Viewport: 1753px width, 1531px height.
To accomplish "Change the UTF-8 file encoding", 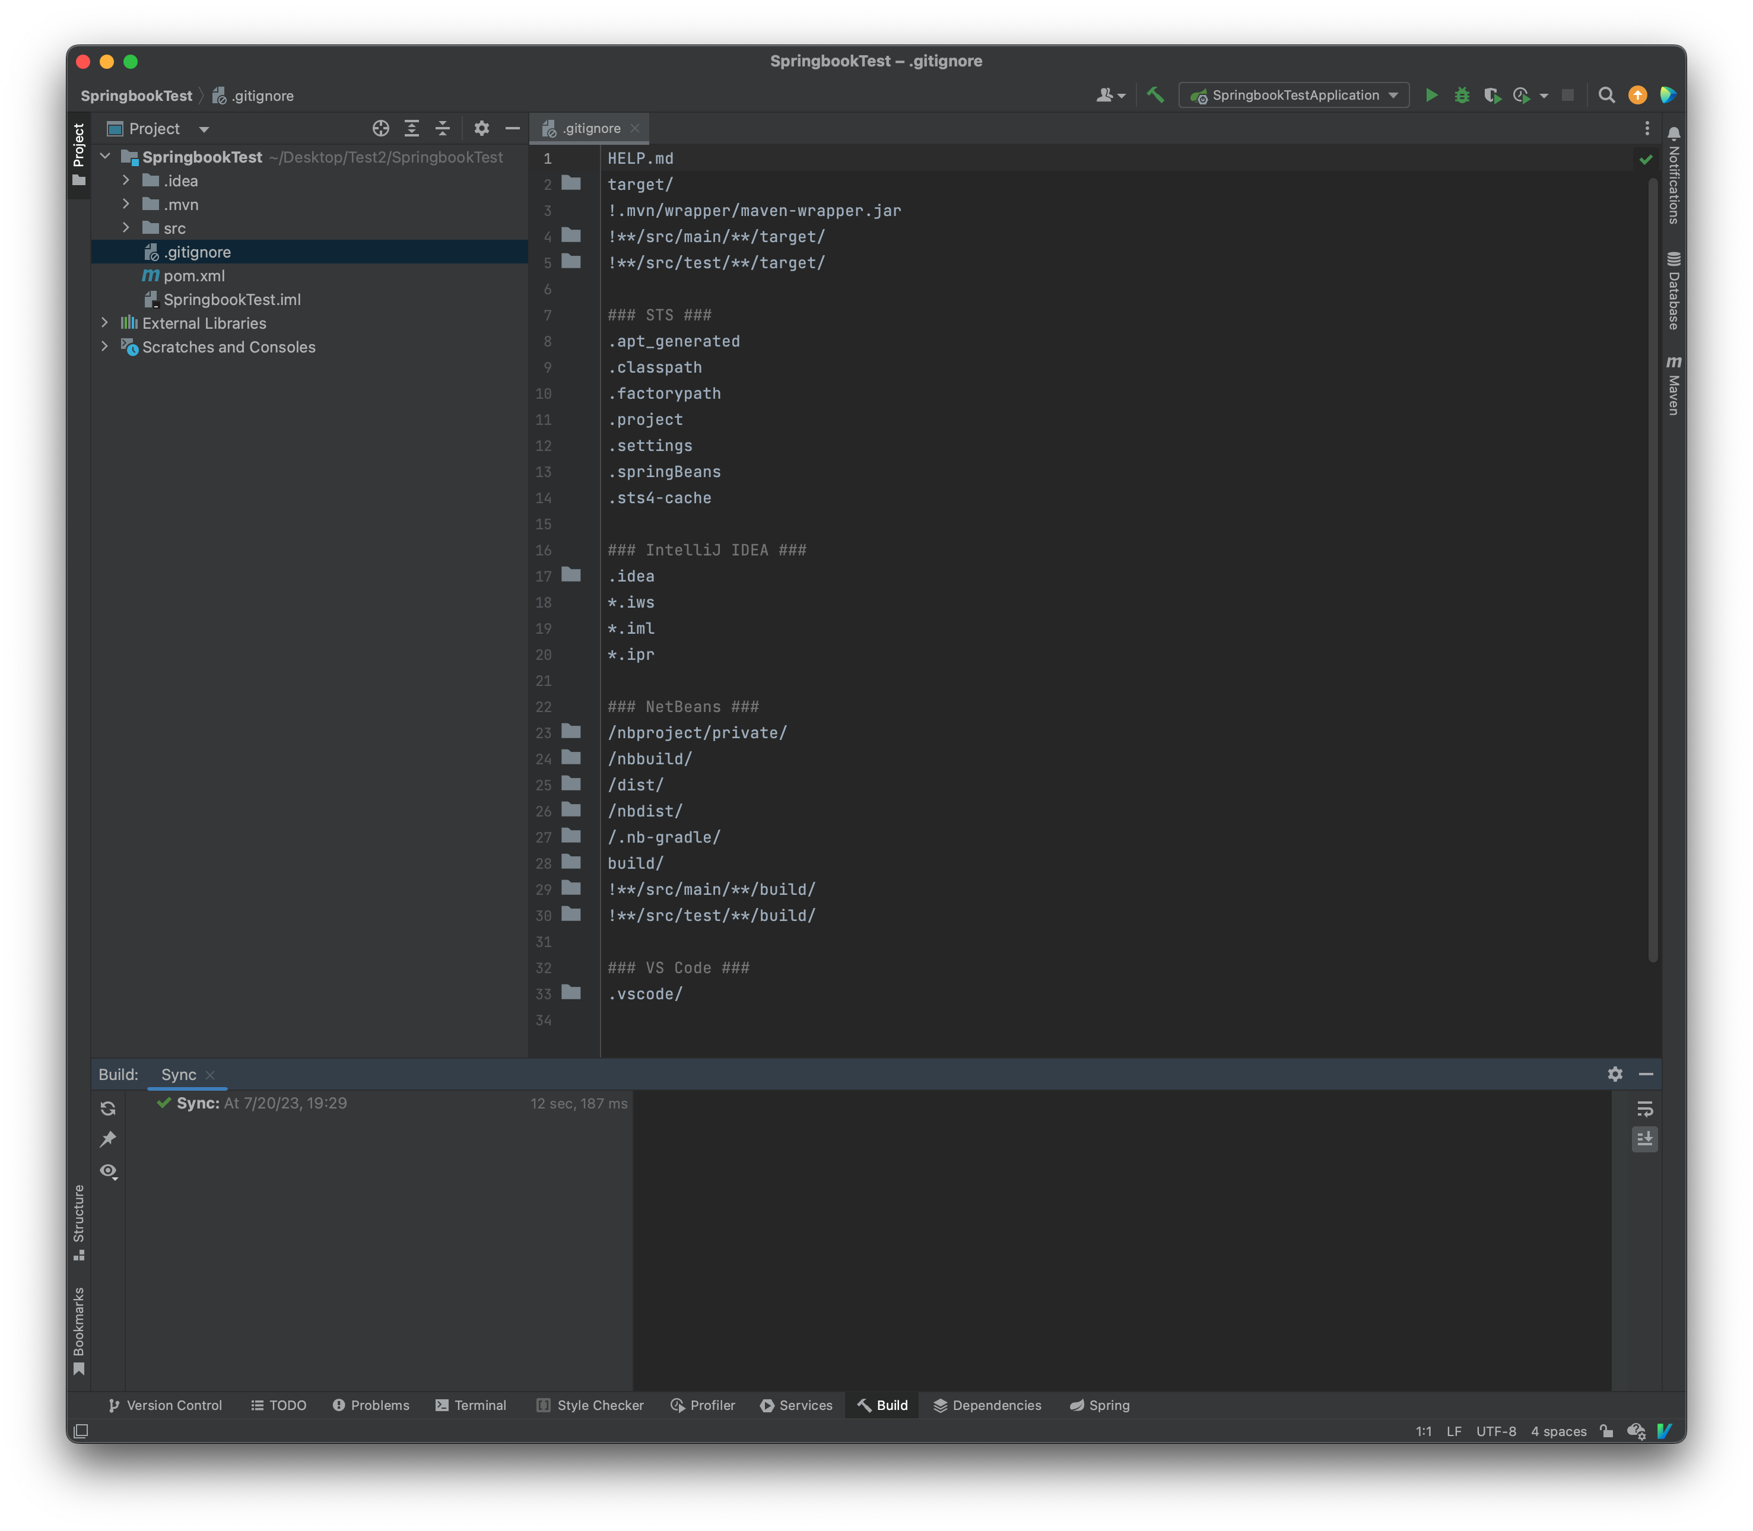I will [1496, 1431].
